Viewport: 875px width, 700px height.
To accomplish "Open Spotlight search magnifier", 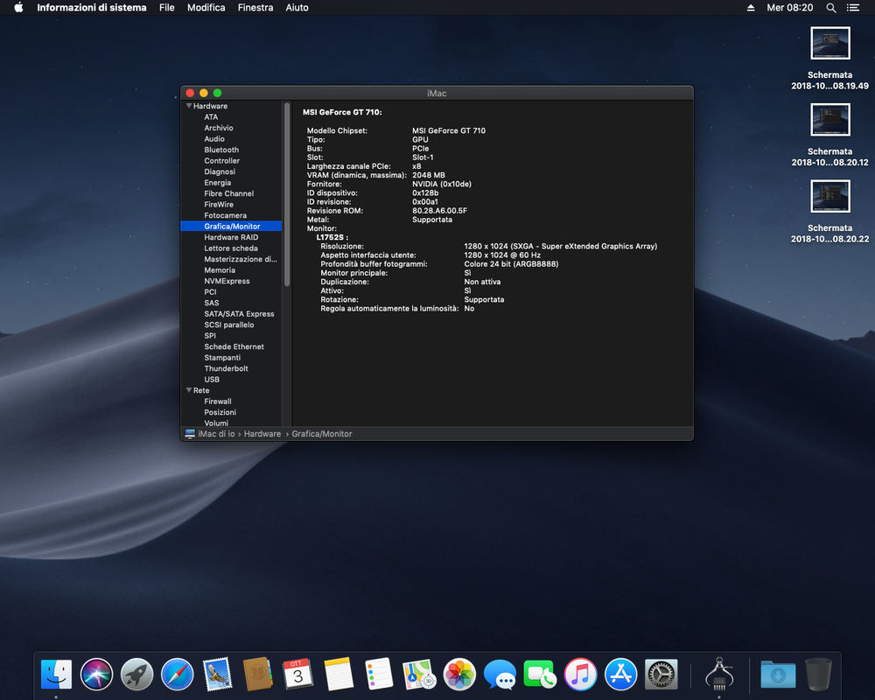I will pyautogui.click(x=831, y=8).
